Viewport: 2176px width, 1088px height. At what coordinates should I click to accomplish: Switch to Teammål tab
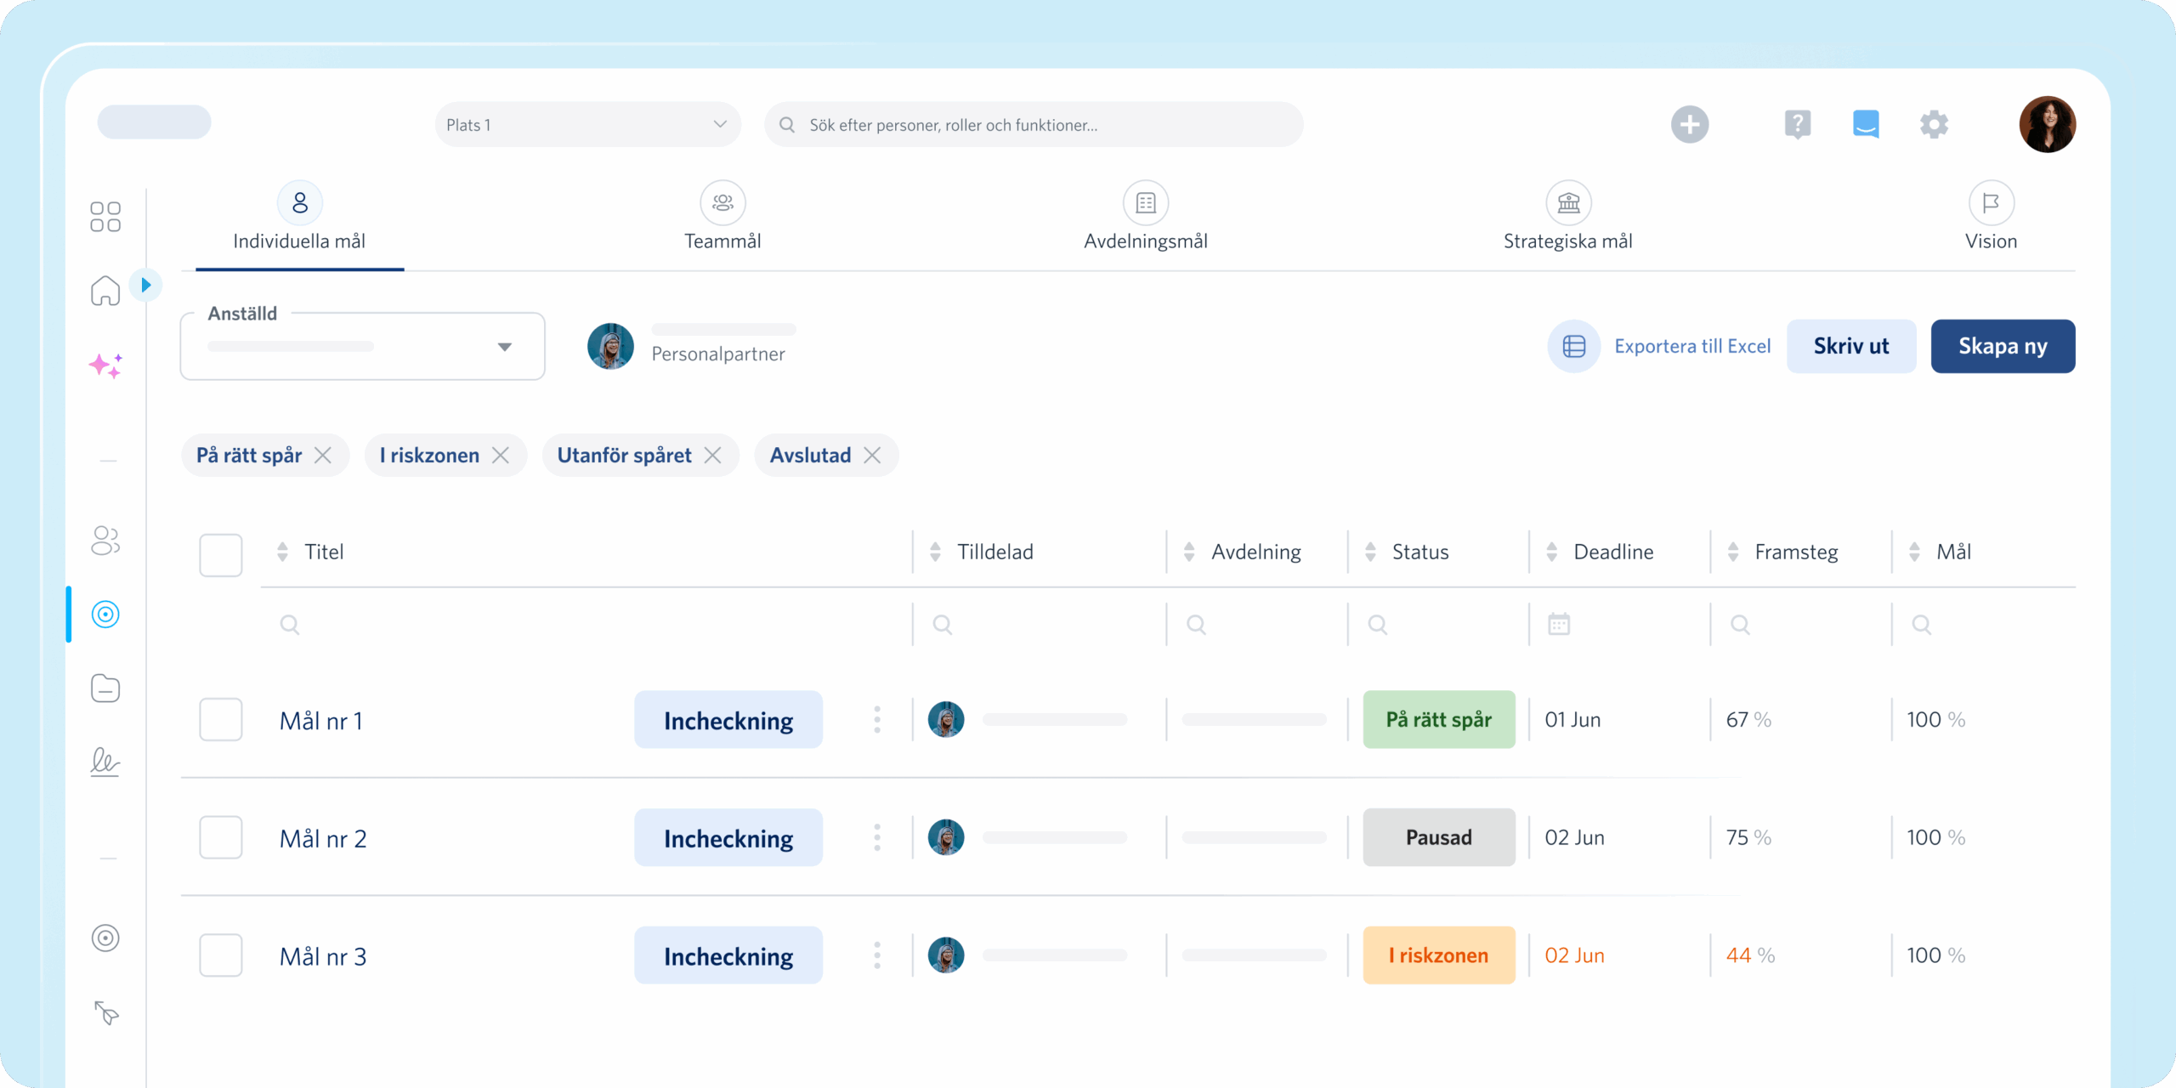[x=722, y=218]
